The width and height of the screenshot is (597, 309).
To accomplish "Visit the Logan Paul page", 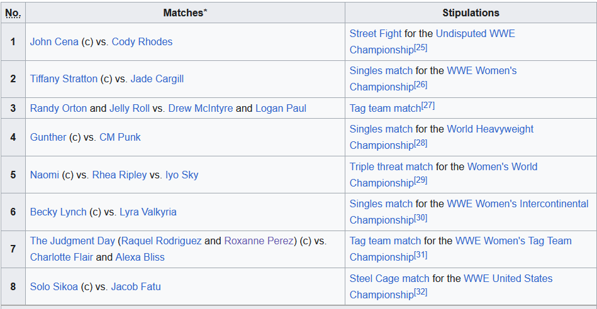I will pos(281,108).
